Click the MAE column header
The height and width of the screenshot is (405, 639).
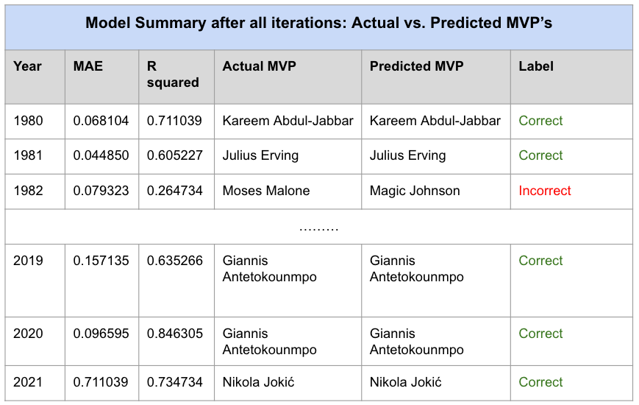coord(88,66)
